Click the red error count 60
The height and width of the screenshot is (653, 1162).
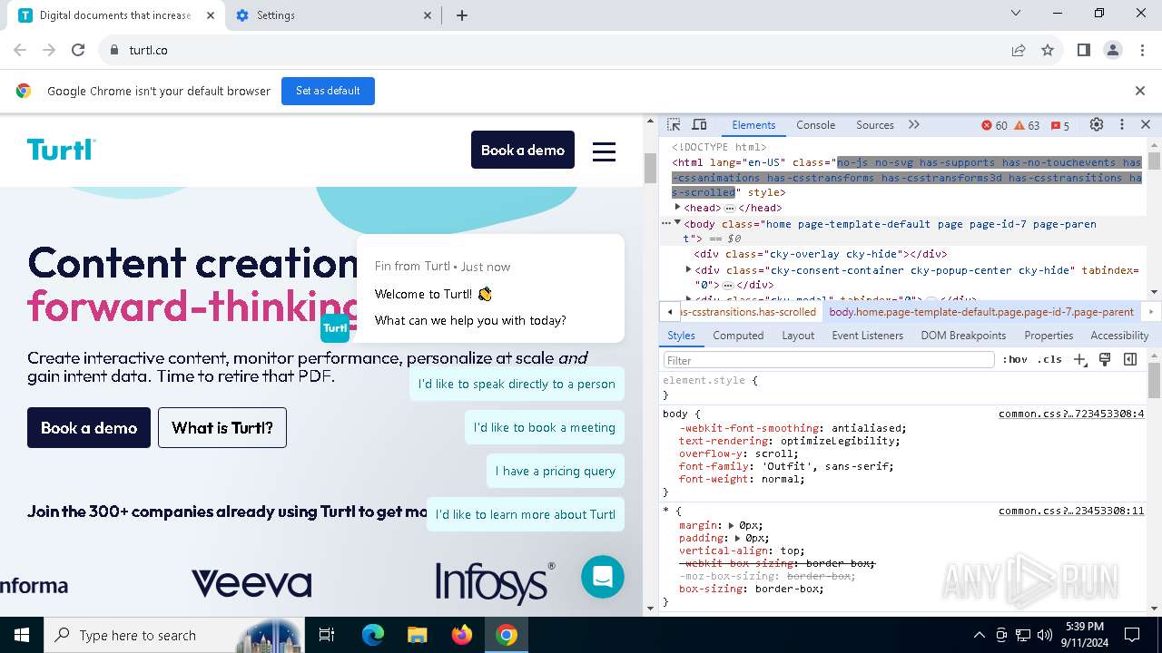[995, 125]
